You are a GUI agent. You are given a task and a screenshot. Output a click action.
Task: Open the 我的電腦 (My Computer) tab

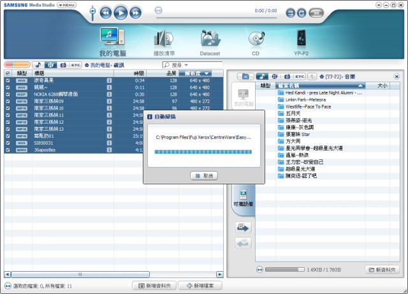pyautogui.click(x=112, y=42)
